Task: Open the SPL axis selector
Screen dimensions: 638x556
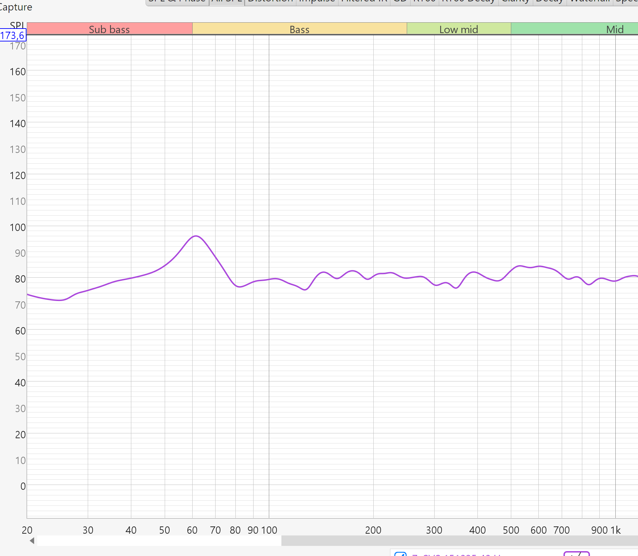Action: pos(17,25)
